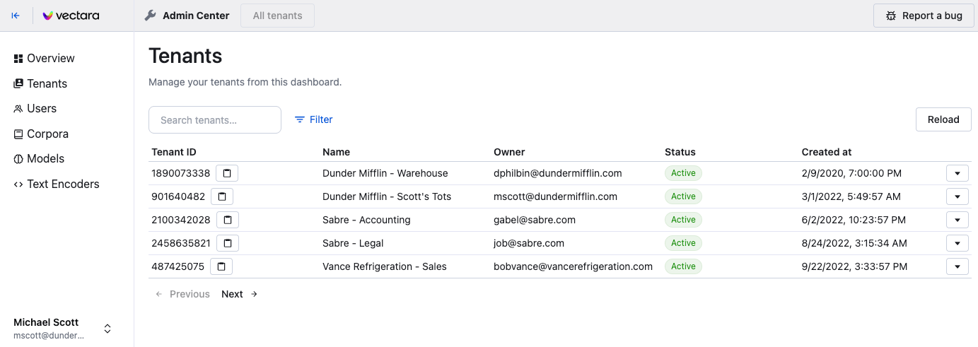Click Report a bug button

[x=924, y=16]
